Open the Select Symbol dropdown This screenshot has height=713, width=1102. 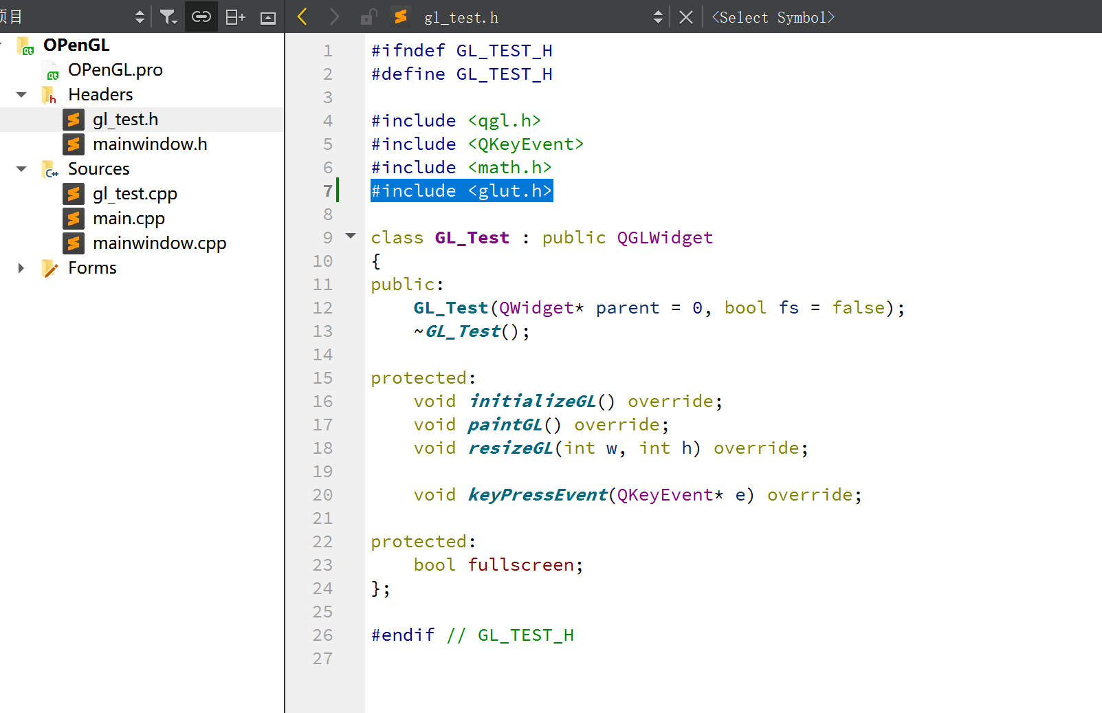tap(773, 17)
